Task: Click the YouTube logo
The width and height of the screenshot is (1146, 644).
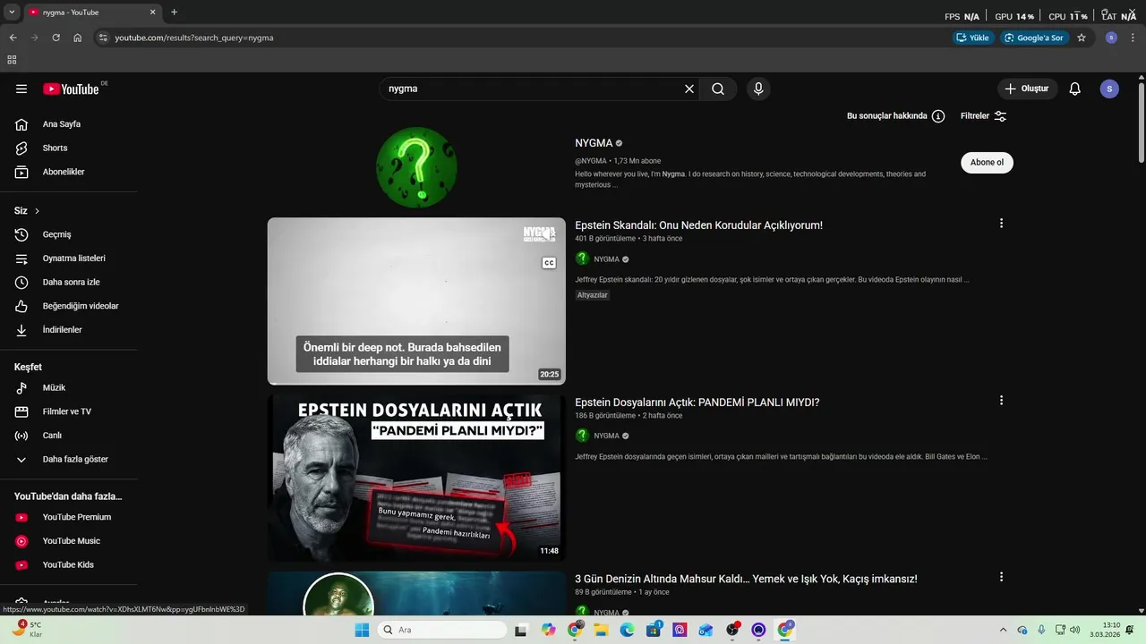Action: coord(71,89)
